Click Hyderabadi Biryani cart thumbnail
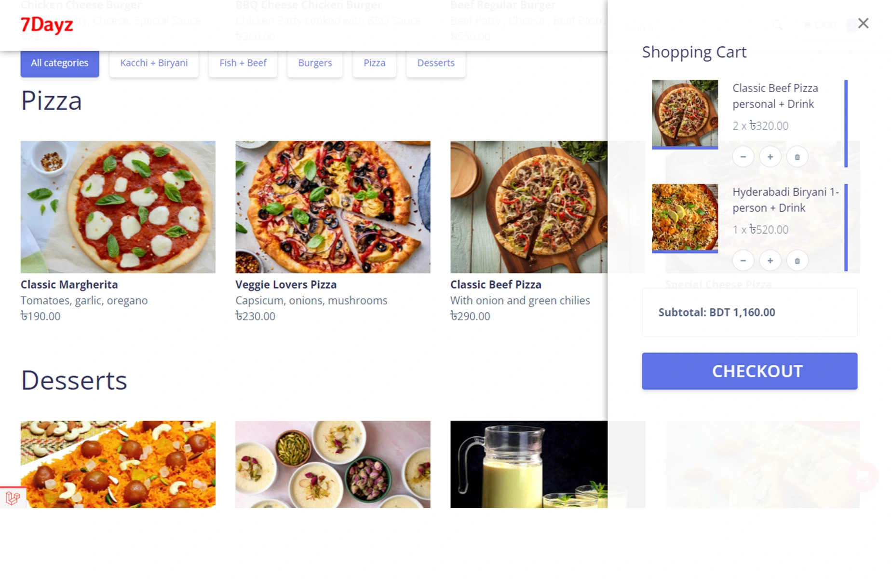 (685, 218)
